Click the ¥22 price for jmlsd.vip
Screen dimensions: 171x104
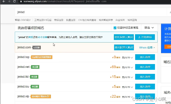pyautogui.click(x=115, y=97)
